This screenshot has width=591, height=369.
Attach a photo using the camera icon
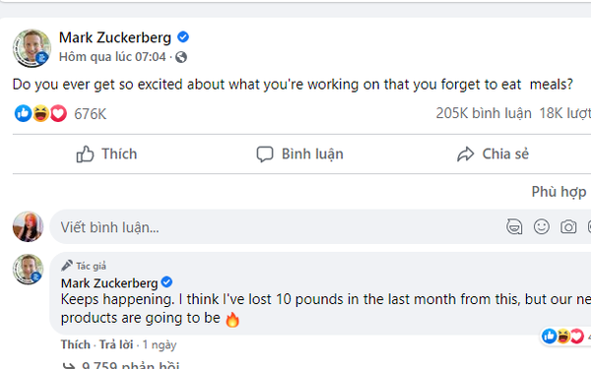(x=568, y=226)
